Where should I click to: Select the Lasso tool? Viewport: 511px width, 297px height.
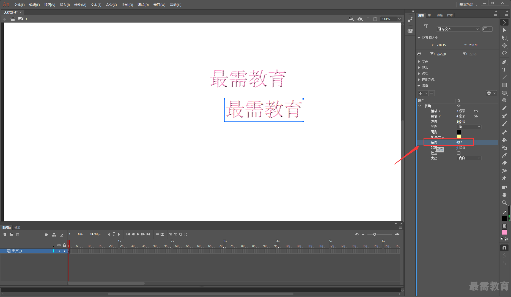click(x=504, y=53)
